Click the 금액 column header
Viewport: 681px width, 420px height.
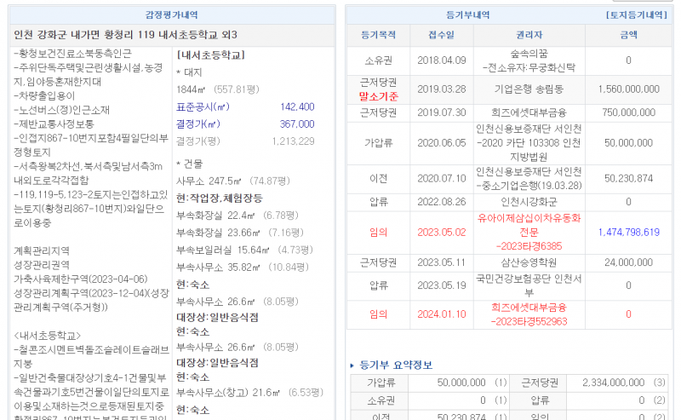(628, 36)
